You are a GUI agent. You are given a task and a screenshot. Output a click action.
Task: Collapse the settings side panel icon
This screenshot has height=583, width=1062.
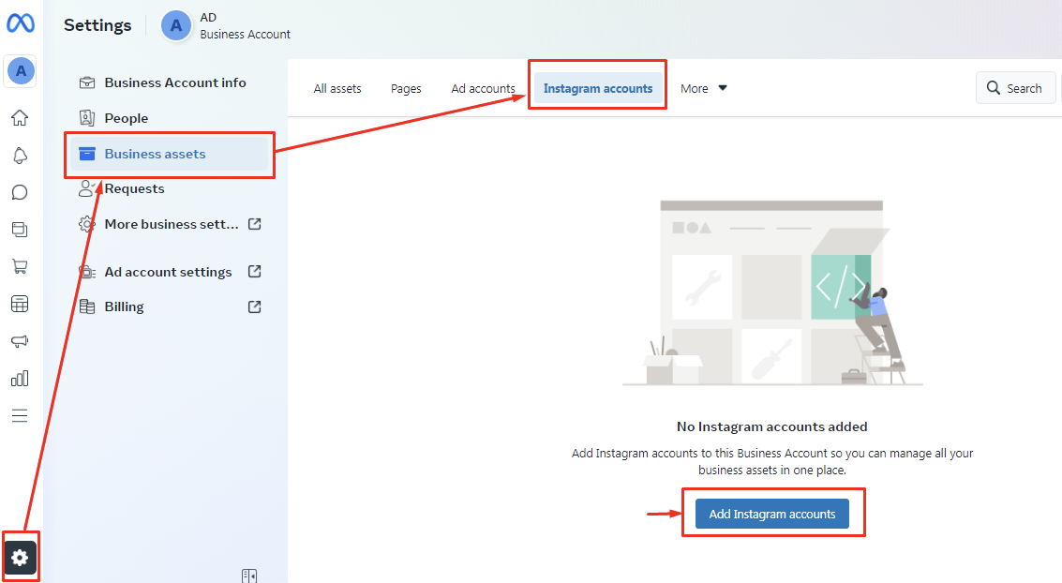point(249,576)
